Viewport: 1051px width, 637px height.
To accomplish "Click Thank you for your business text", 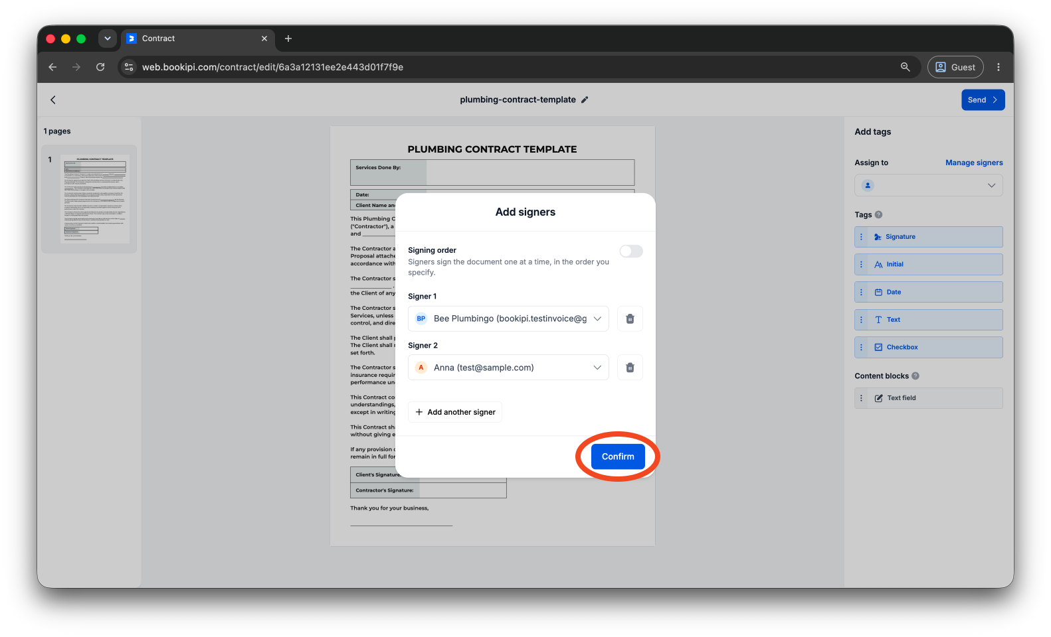I will pyautogui.click(x=389, y=508).
